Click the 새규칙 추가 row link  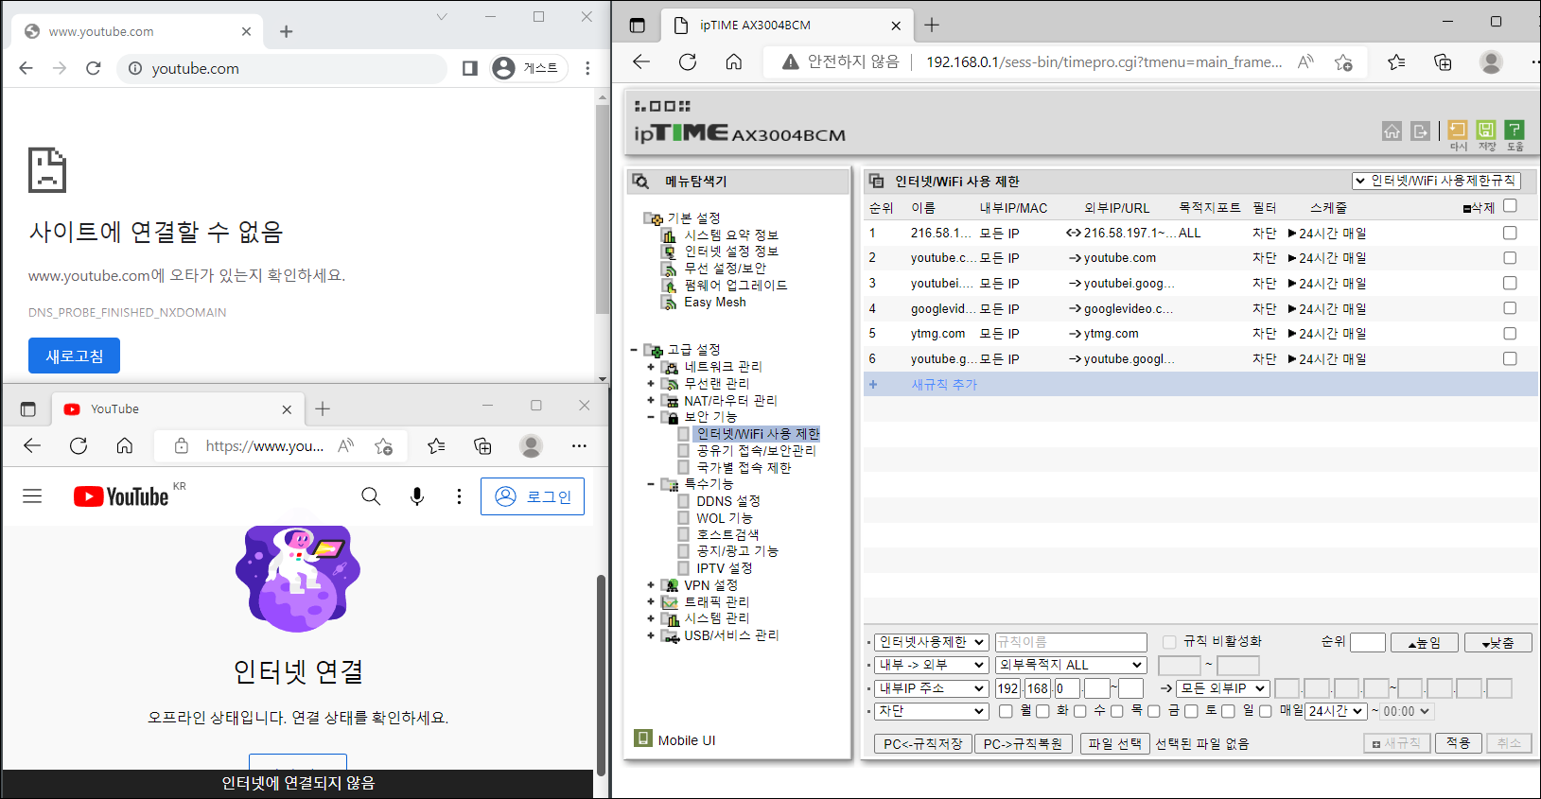click(x=944, y=384)
